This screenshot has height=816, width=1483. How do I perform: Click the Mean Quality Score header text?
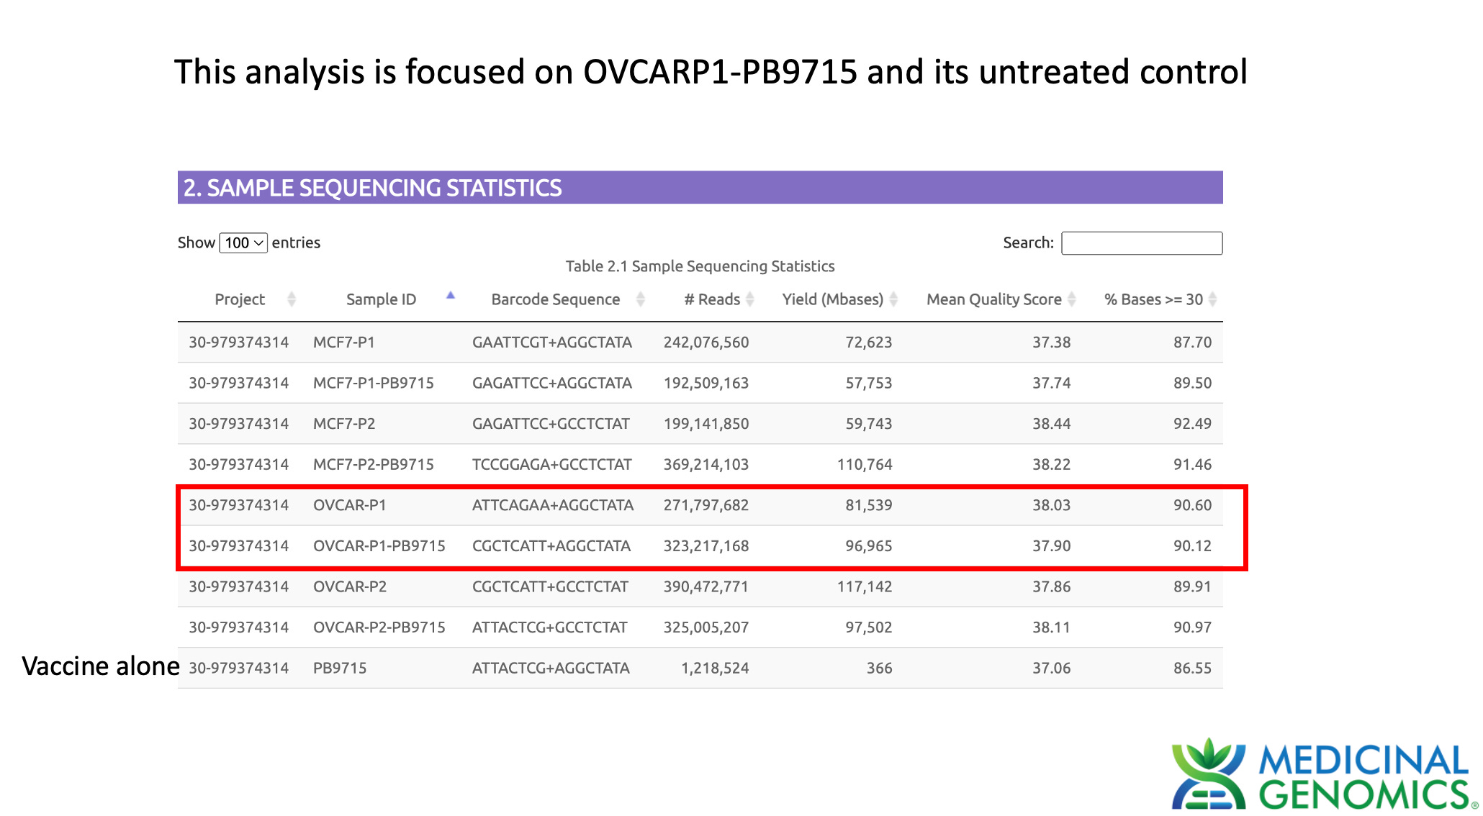993,299
